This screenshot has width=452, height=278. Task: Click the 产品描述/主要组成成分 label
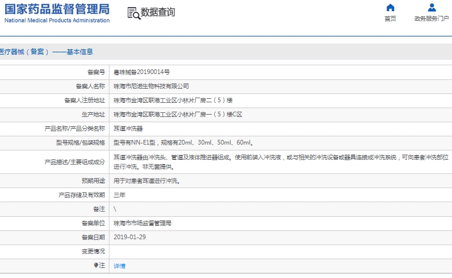(75, 162)
